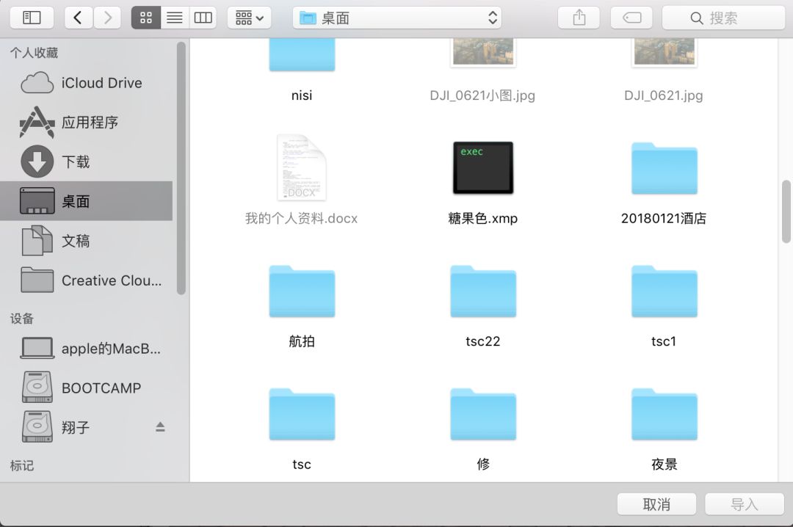Click the 导入 button
Image resolution: width=793 pixels, height=527 pixels.
(745, 504)
